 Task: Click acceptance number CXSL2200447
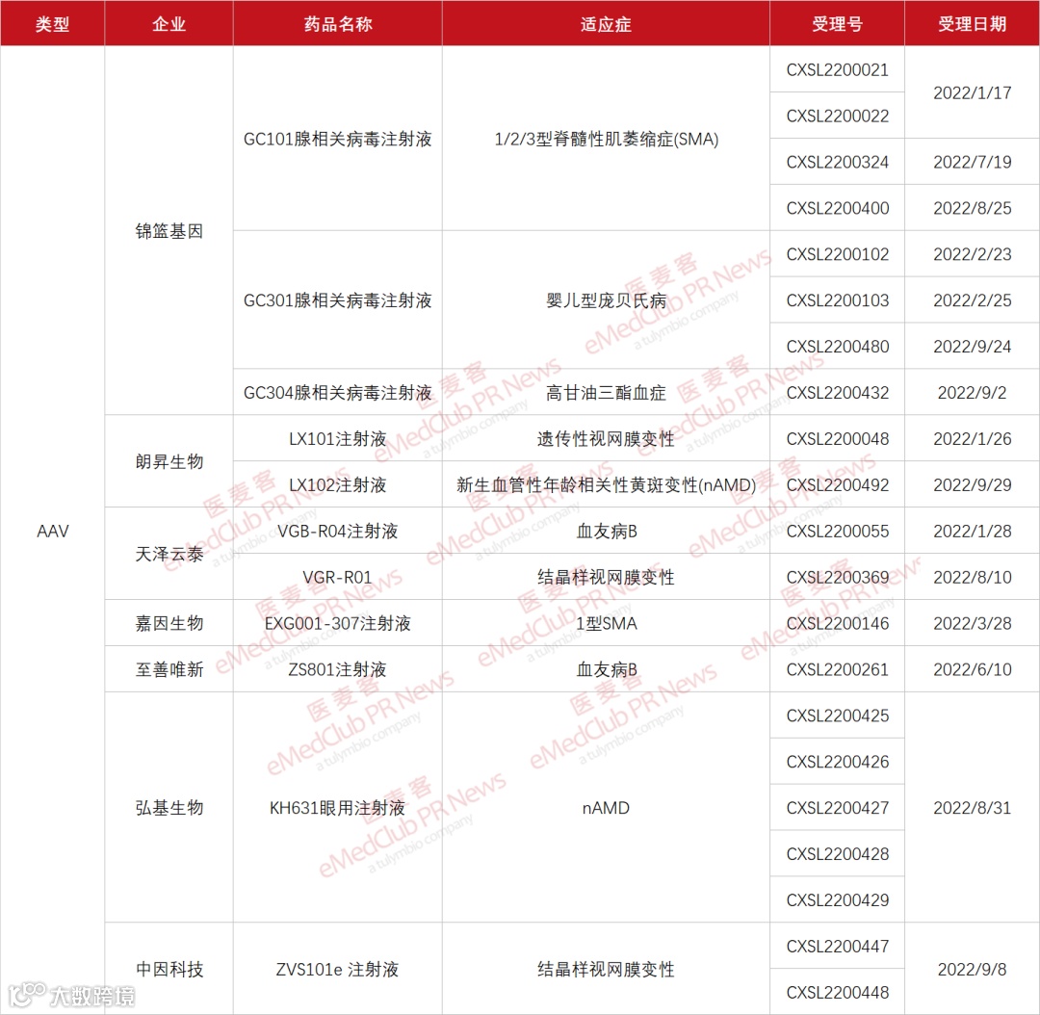[x=837, y=946]
